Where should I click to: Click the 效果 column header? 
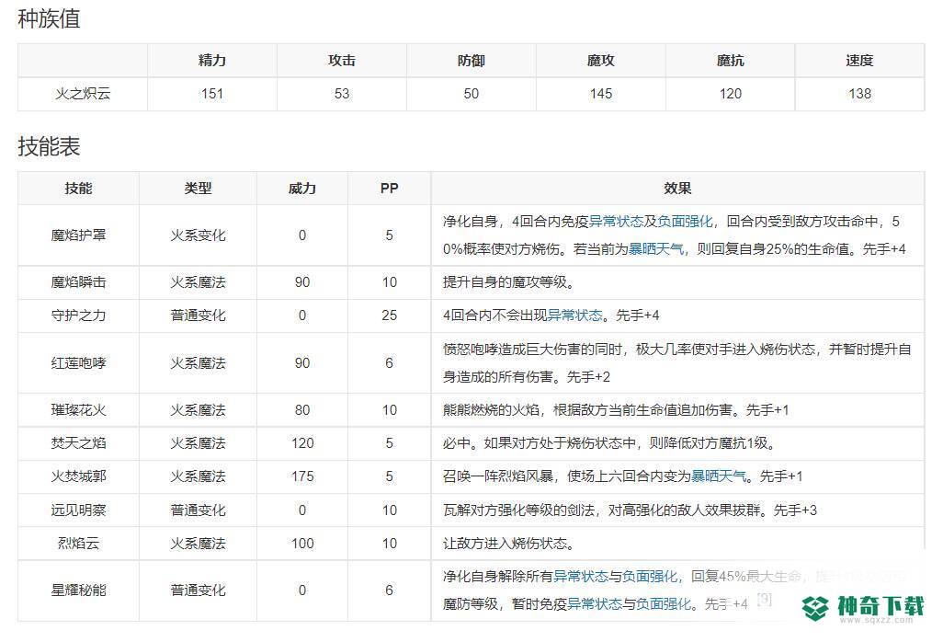(677, 189)
